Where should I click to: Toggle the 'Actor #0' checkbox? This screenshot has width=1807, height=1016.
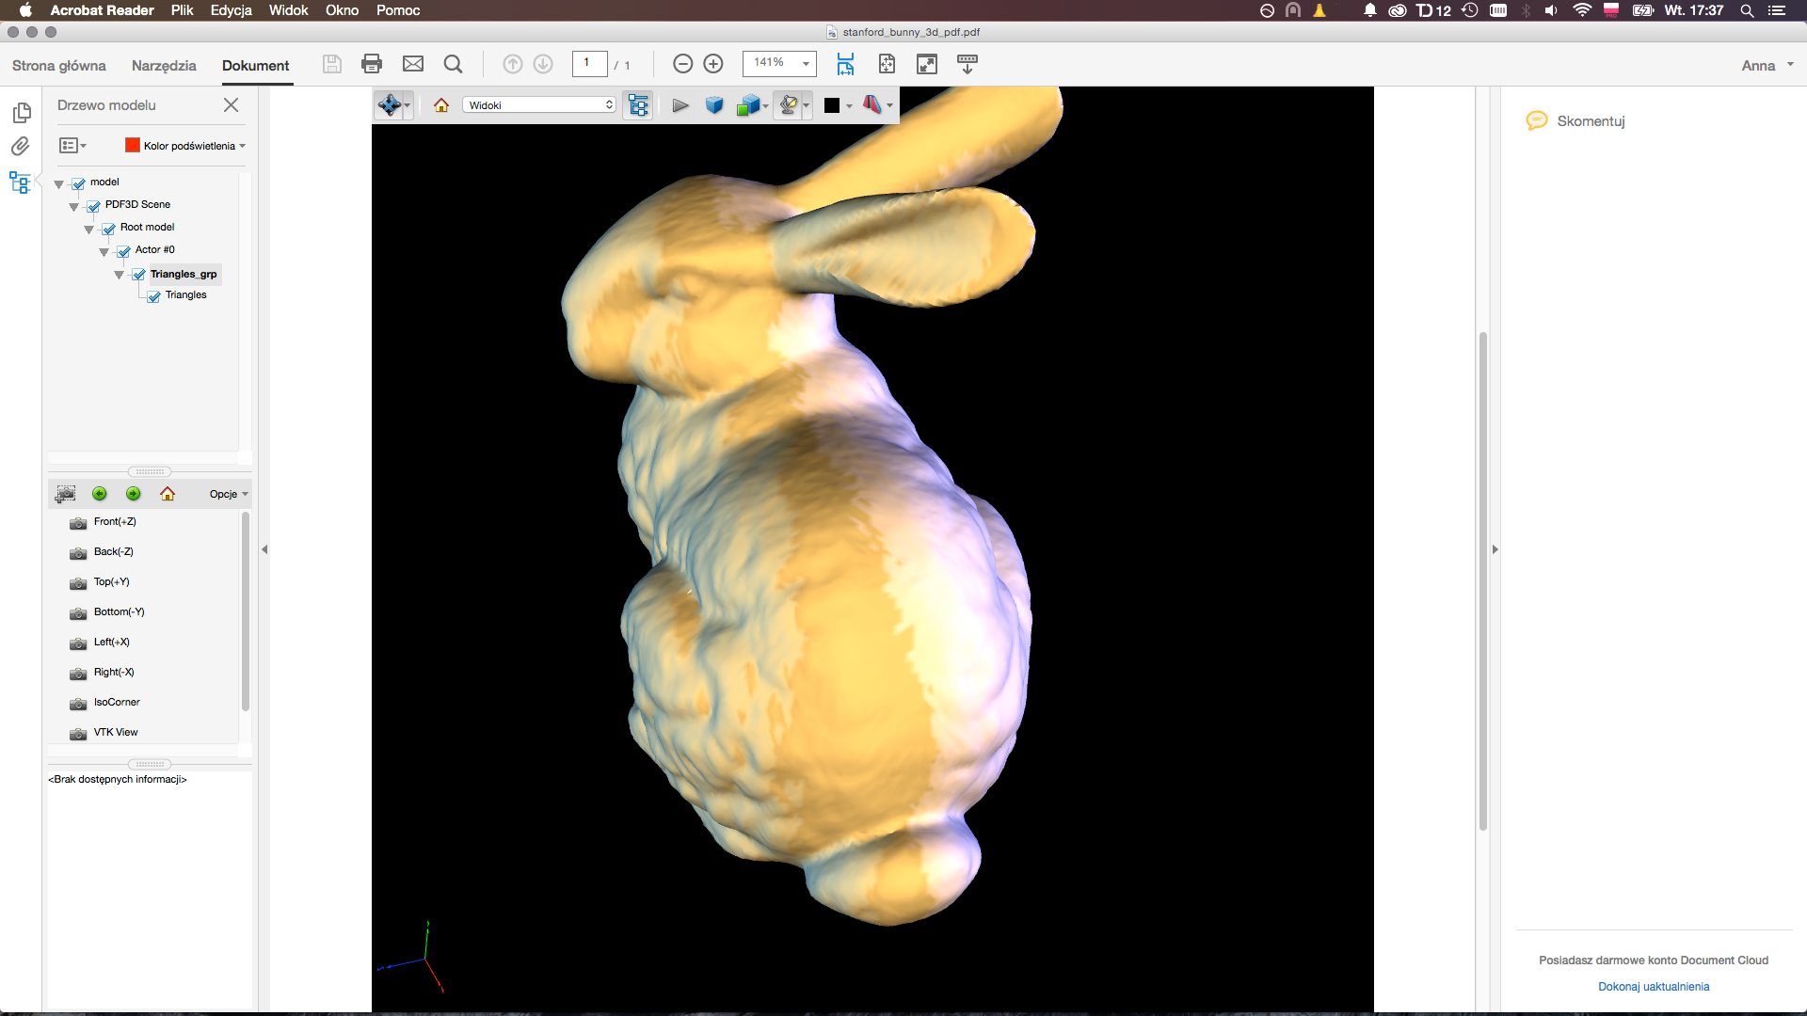[x=124, y=251]
